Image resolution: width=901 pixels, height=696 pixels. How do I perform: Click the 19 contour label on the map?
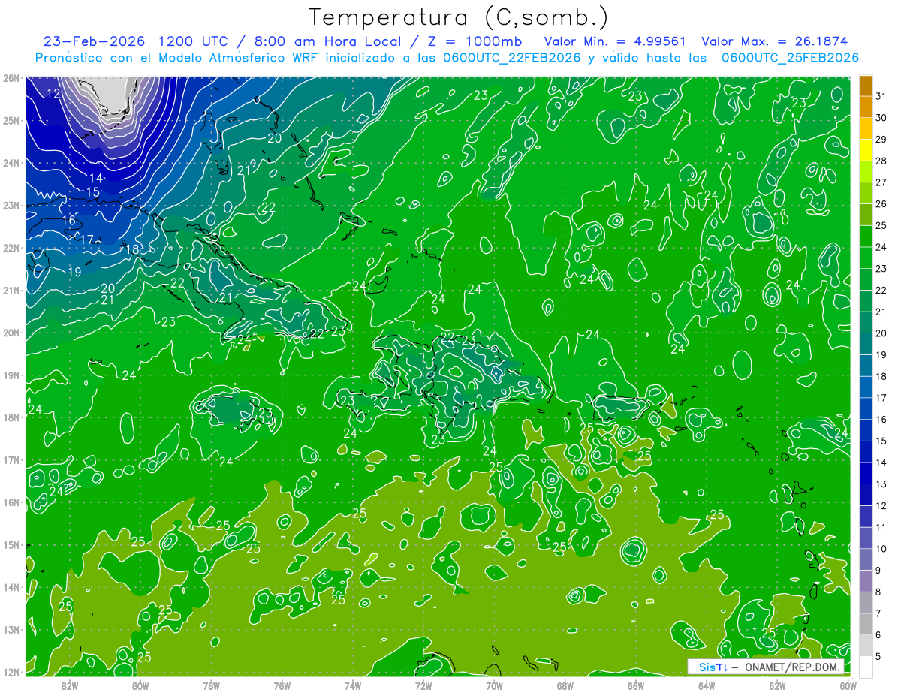point(74,272)
